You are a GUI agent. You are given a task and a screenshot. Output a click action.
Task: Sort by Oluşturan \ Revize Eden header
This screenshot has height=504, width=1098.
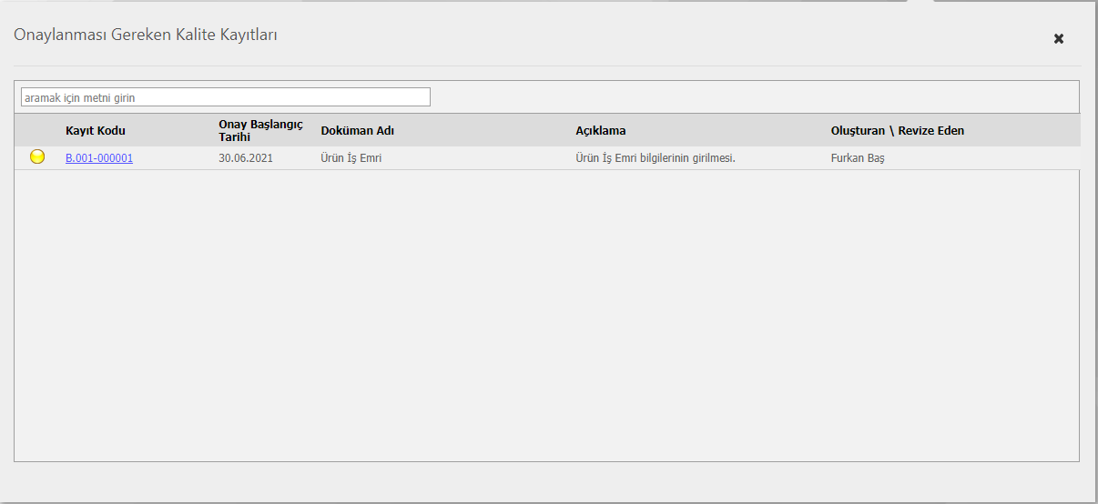[x=897, y=131]
